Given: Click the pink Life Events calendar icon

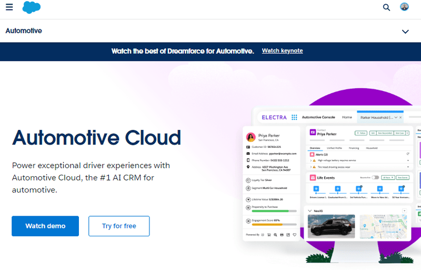Looking at the screenshot, I should pyautogui.click(x=313, y=177).
